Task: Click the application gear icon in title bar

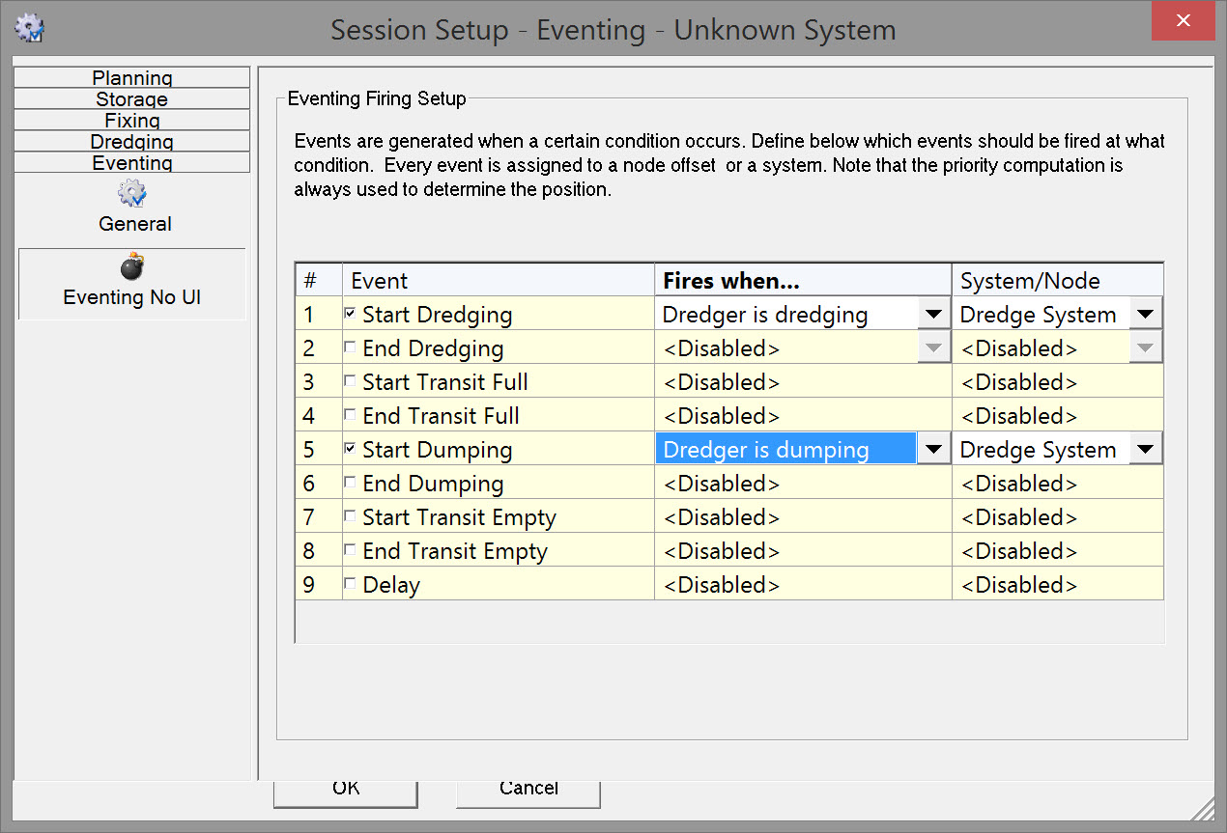Action: pos(30,28)
